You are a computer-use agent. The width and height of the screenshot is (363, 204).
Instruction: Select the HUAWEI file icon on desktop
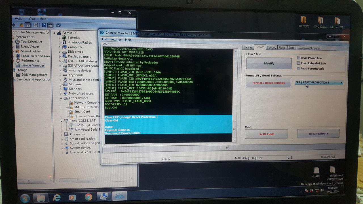coord(316,172)
